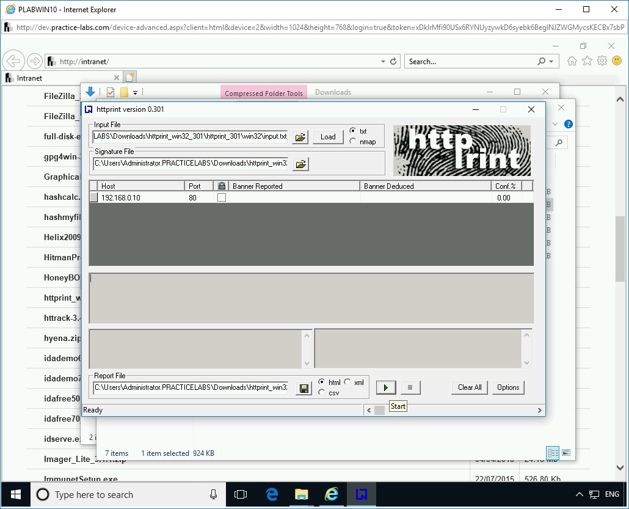Switch to the Compressed Folder Tools tab
Screen dimensions: 629x509
pyautogui.click(x=263, y=92)
